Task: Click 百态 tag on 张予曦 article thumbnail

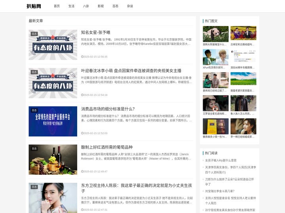Action: (34, 34)
